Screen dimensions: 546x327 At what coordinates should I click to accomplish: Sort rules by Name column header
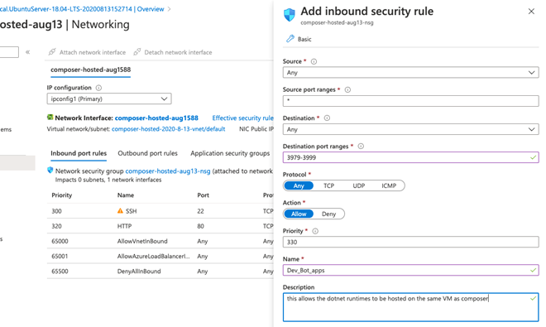tap(126, 195)
